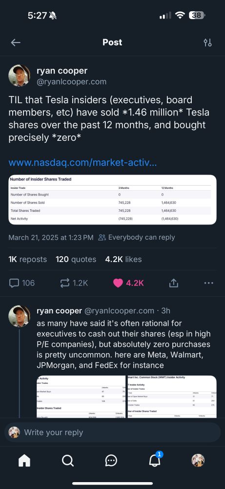
Task: Open the nasdaq.com market-activity link
Action: (x=83, y=162)
